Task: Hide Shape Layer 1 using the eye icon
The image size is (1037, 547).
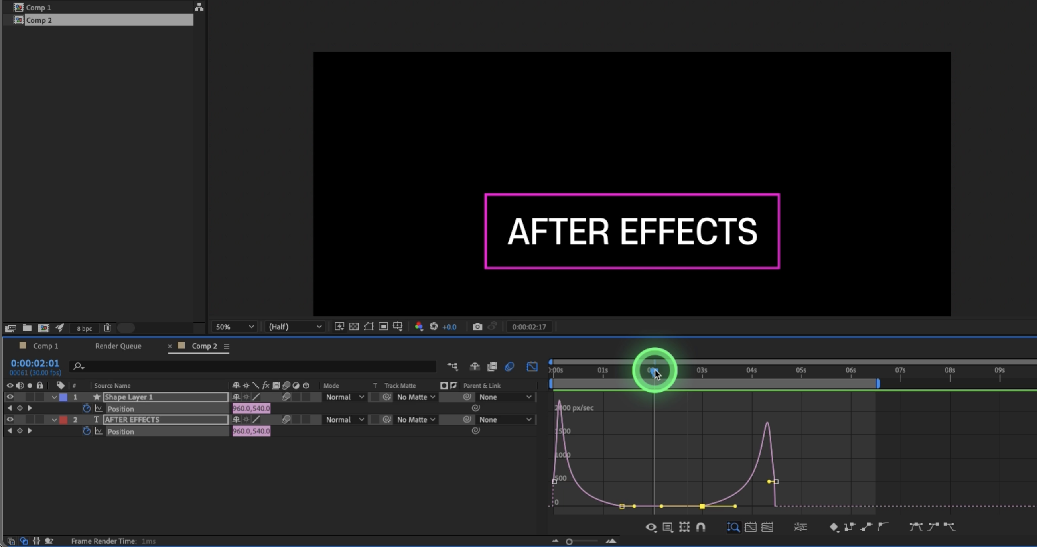Action: (x=10, y=397)
